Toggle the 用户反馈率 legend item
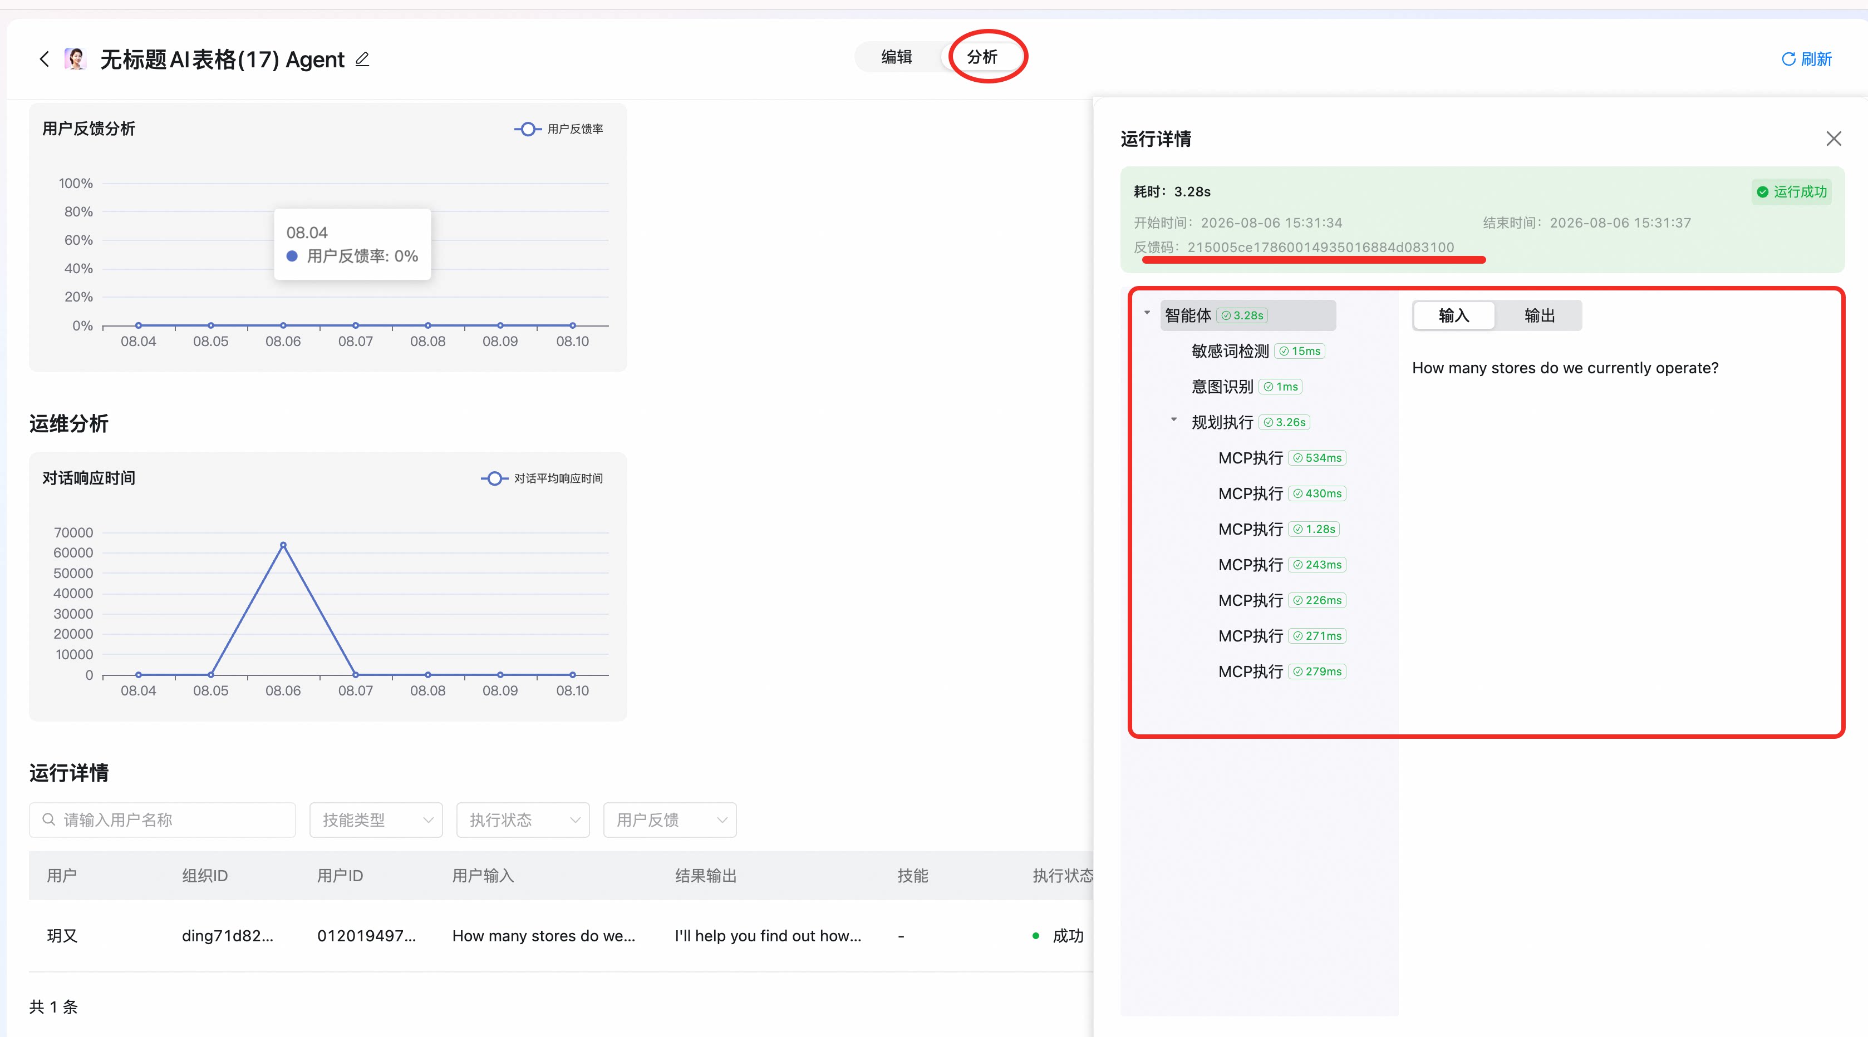 [558, 129]
